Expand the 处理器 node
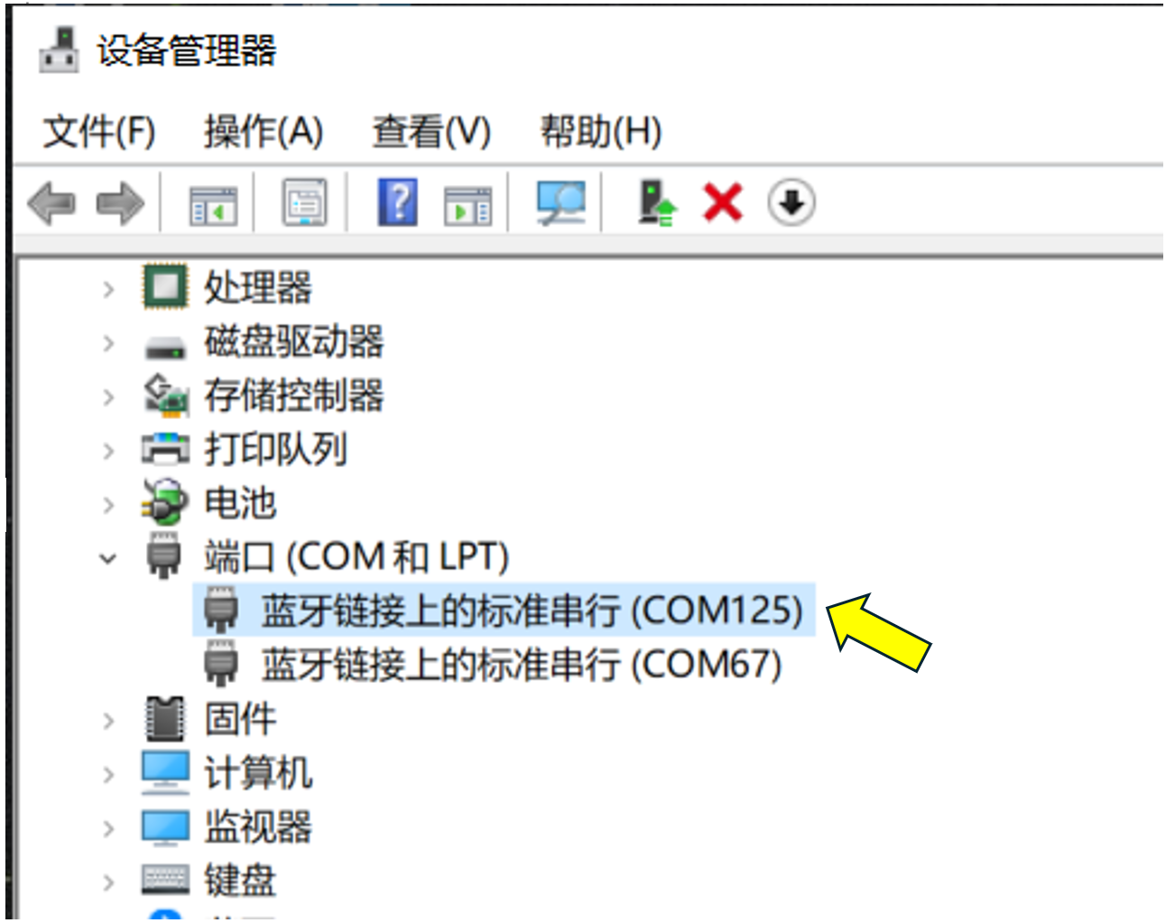This screenshot has width=1175, height=923. [108, 289]
